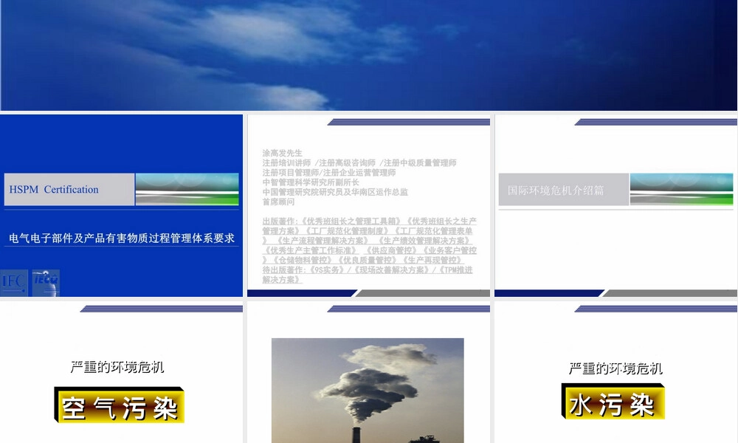Click the yellow 空气污染 banner graphic
This screenshot has width=738, height=443.
coord(119,405)
